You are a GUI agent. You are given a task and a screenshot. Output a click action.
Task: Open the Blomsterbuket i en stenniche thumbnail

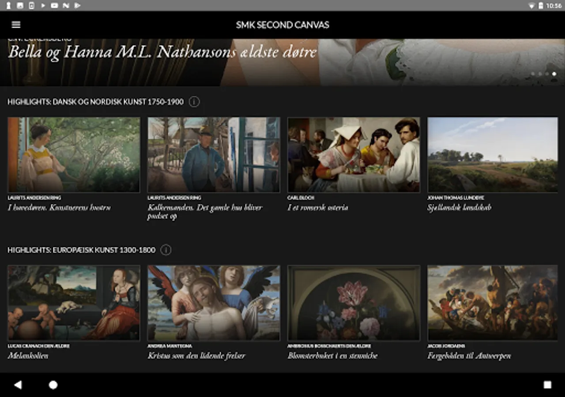(354, 303)
